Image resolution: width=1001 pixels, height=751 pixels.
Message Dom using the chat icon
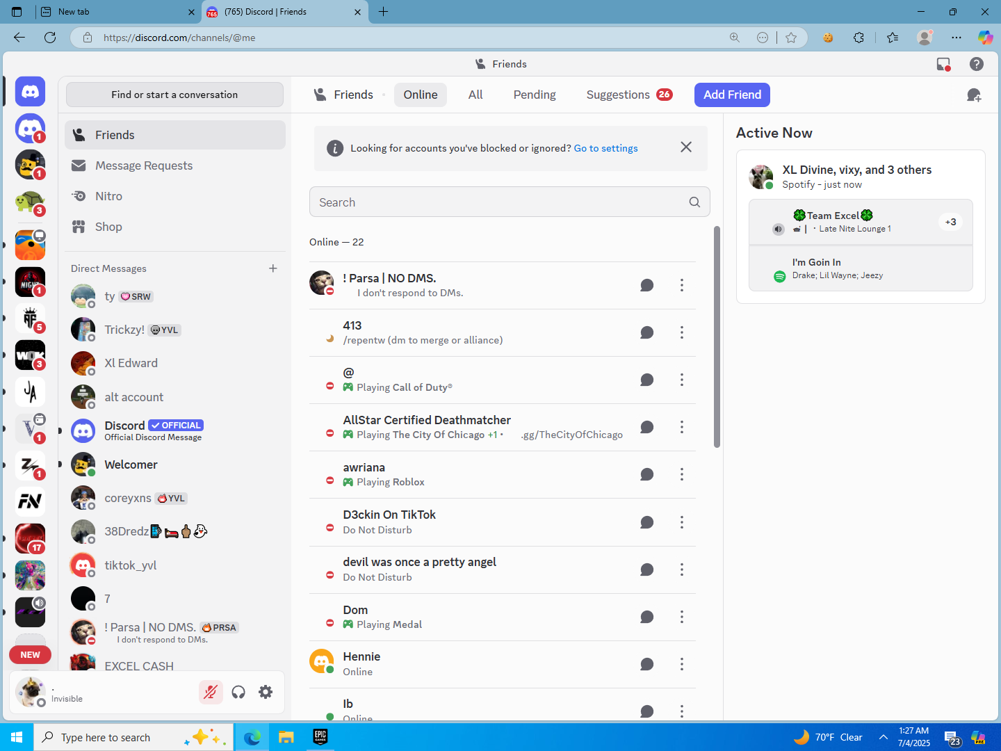pyautogui.click(x=646, y=617)
